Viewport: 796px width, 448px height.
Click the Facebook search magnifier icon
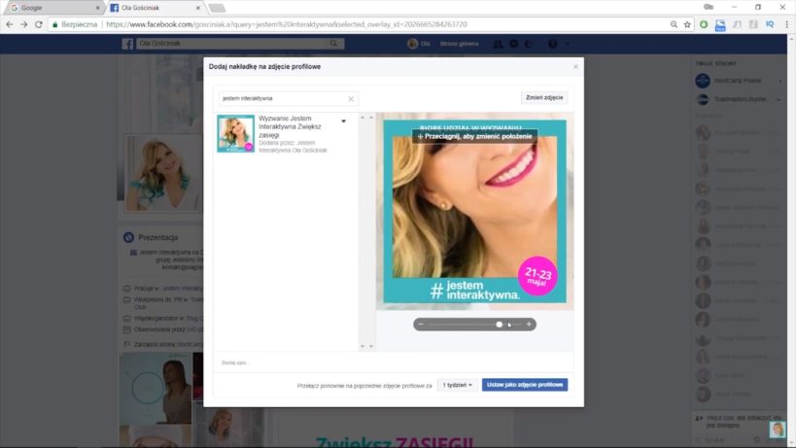coord(333,44)
